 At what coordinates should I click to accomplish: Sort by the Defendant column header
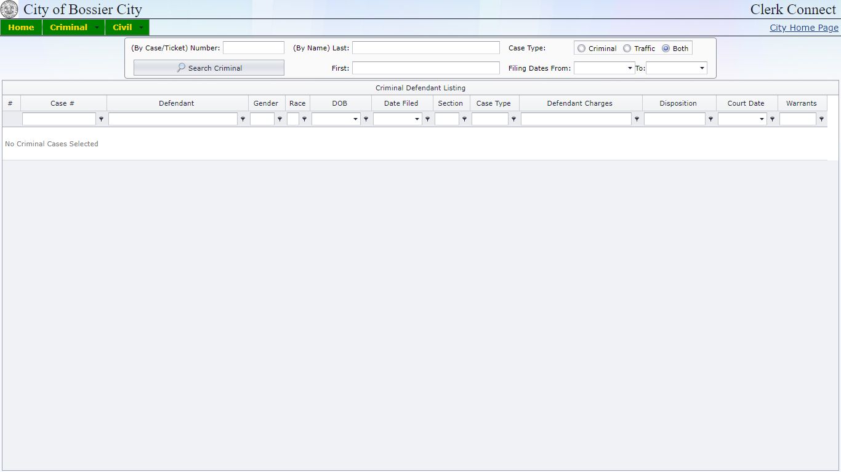coord(177,103)
